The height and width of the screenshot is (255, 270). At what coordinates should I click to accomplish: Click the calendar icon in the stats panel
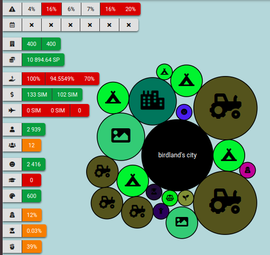click(x=12, y=25)
